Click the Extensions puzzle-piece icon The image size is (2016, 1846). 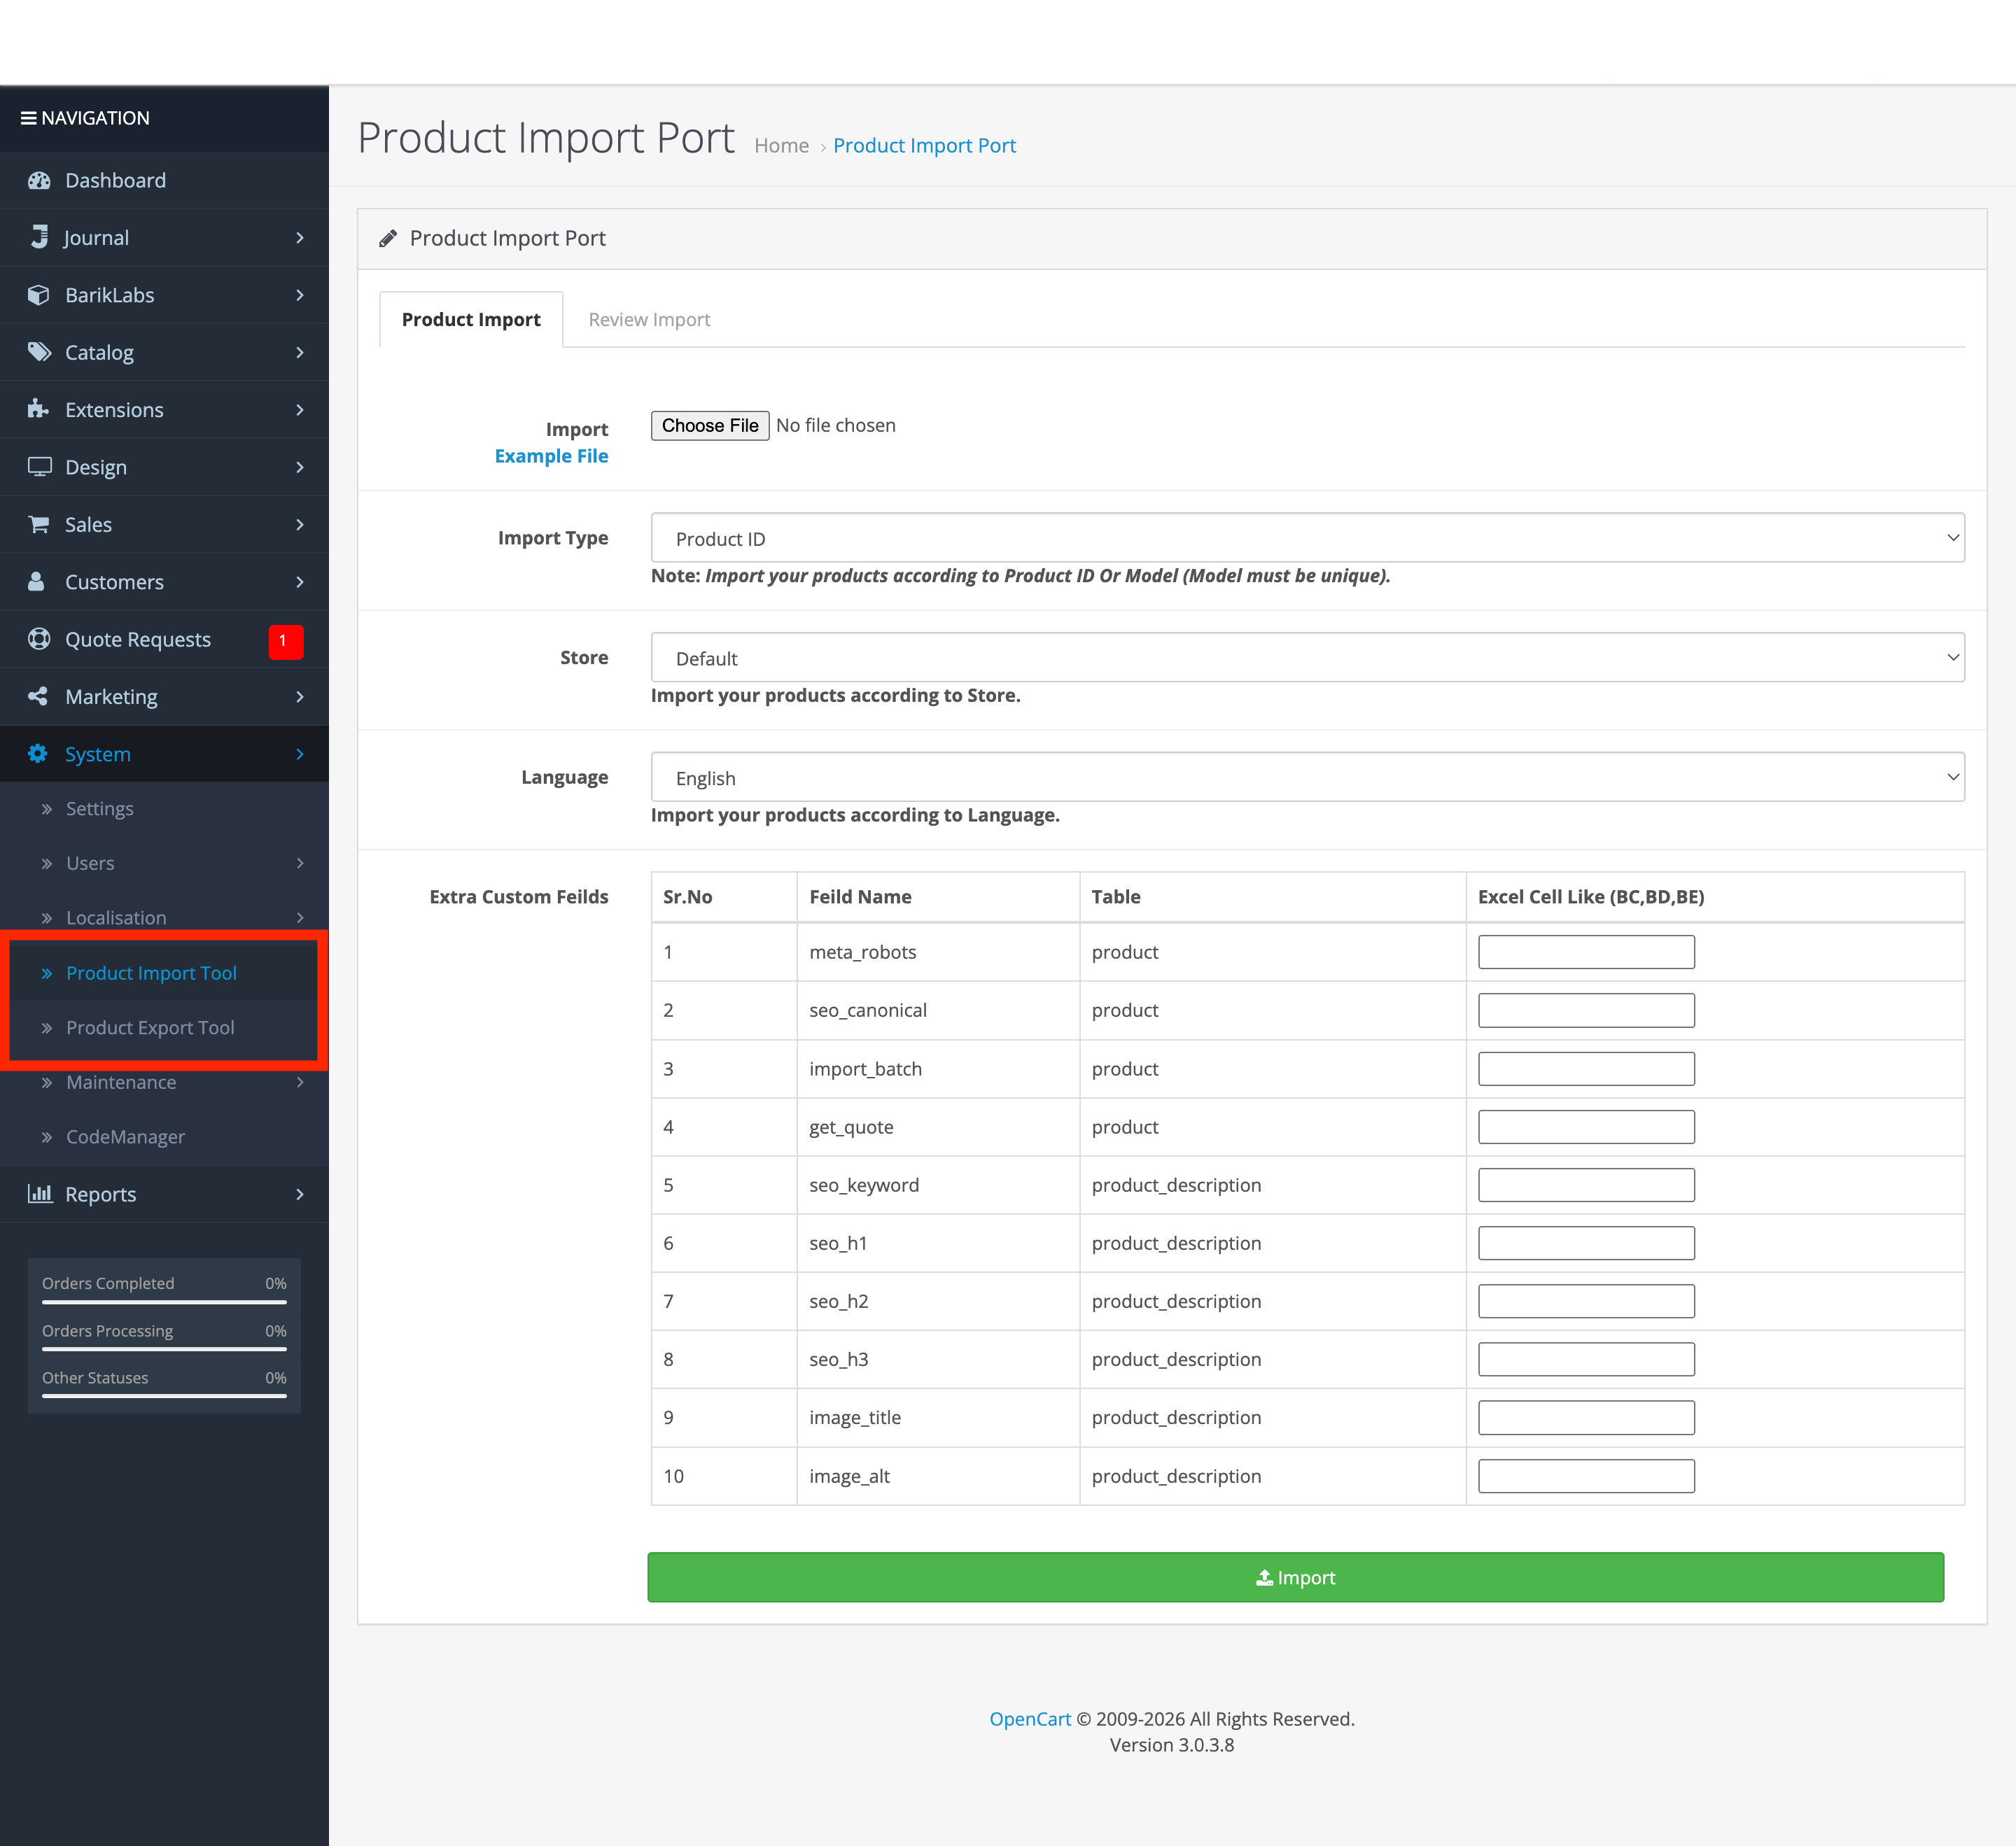(39, 409)
